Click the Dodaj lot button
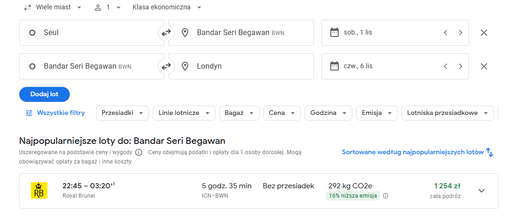This screenshot has width=528, height=221. click(45, 94)
